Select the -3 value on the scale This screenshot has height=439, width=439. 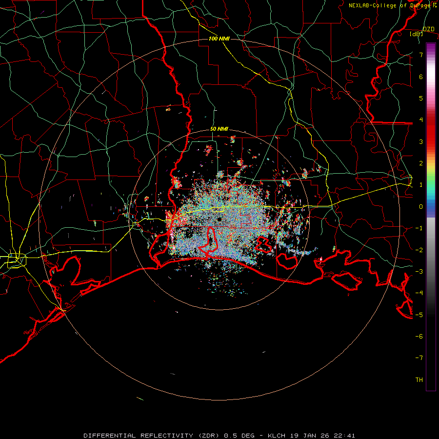coord(419,272)
